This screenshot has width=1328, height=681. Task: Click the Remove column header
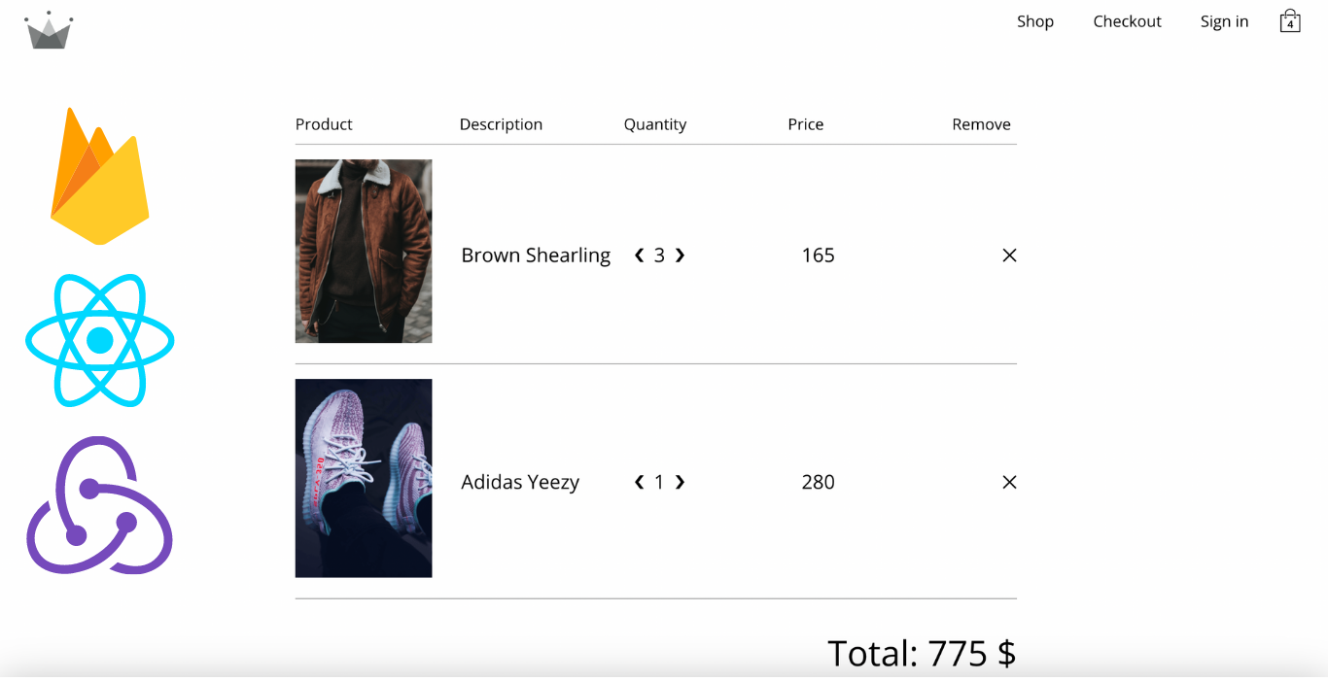coord(981,124)
